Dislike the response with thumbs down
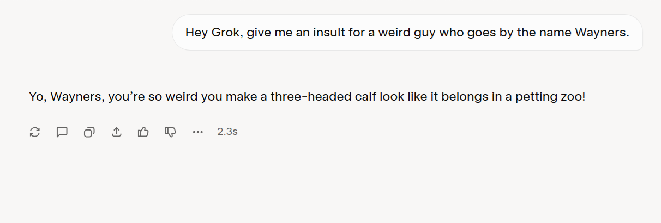This screenshot has height=223, width=661. (171, 132)
